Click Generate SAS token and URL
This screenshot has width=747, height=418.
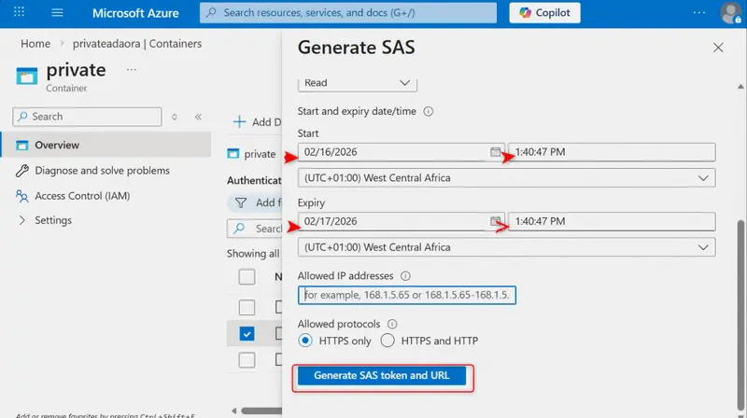[x=382, y=375]
